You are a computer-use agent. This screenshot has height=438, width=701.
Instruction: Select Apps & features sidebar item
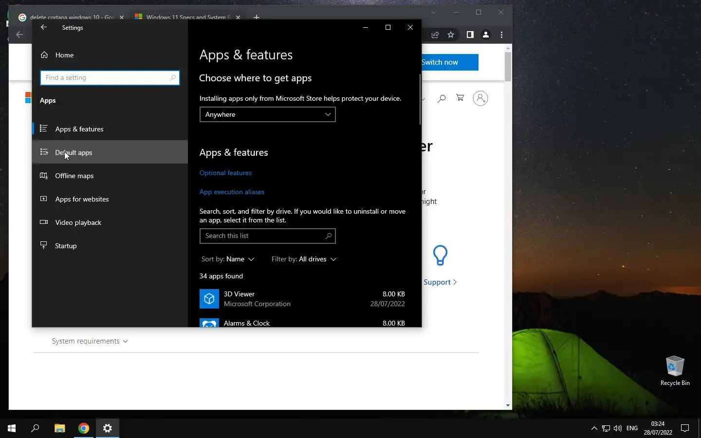[x=110, y=129]
